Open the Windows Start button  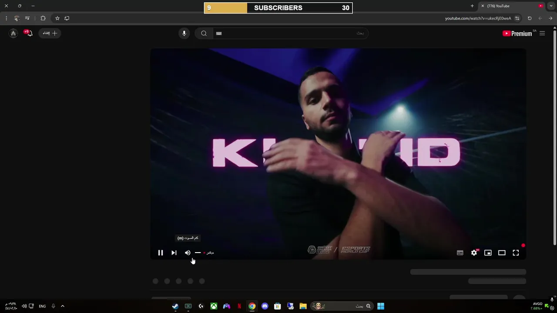[381, 306]
